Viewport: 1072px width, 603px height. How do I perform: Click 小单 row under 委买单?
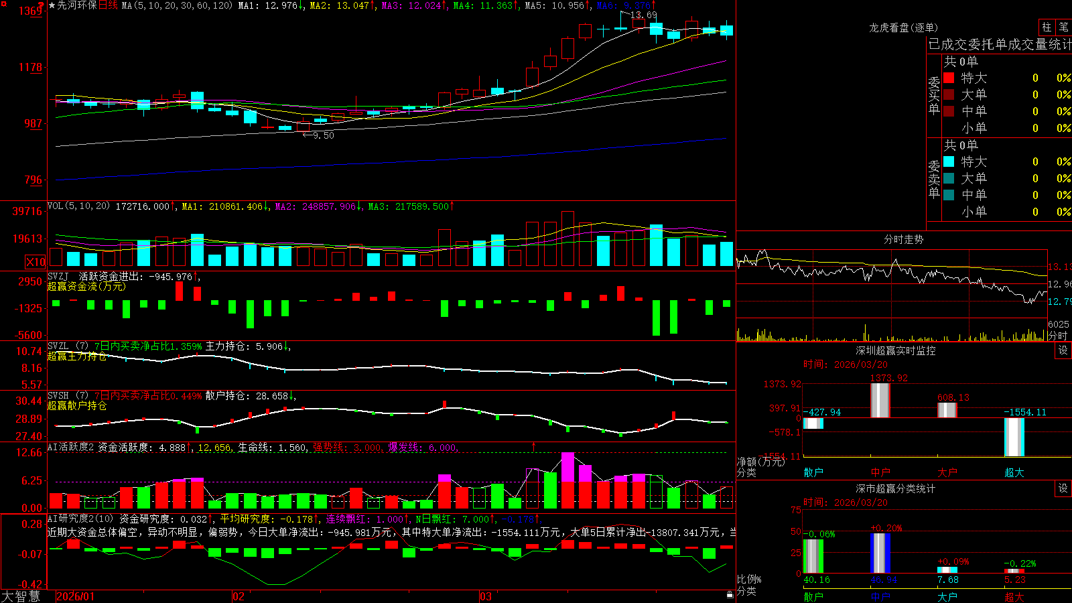1007,128
